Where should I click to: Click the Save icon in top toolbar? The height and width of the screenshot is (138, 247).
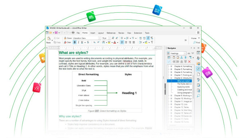(56, 33)
